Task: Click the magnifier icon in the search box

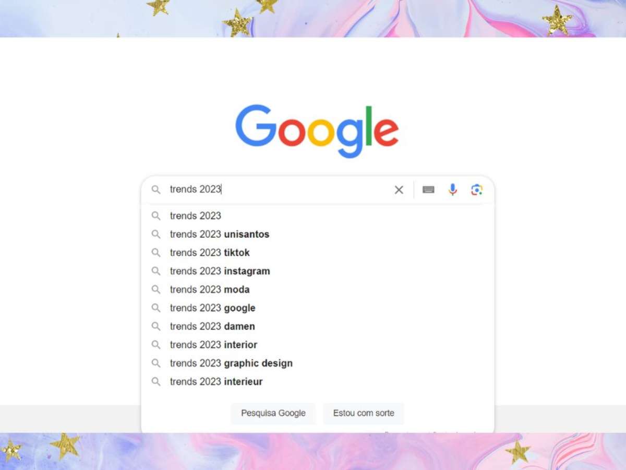Action: click(156, 190)
